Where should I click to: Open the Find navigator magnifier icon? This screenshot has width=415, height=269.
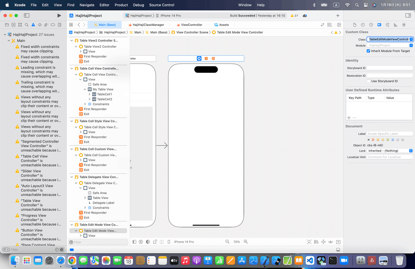coord(27,25)
